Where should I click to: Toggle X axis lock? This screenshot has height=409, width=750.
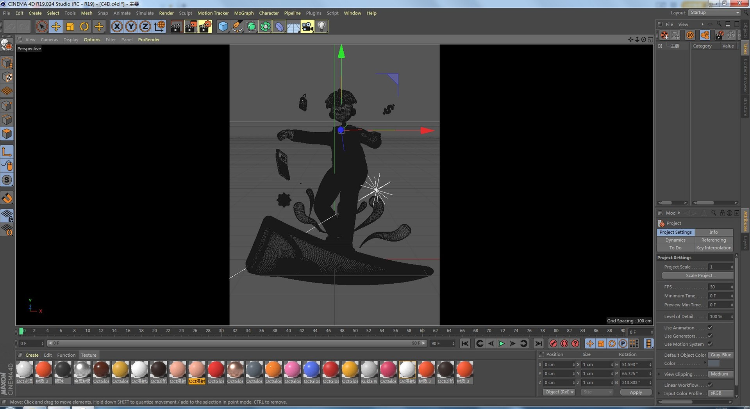coord(116,27)
